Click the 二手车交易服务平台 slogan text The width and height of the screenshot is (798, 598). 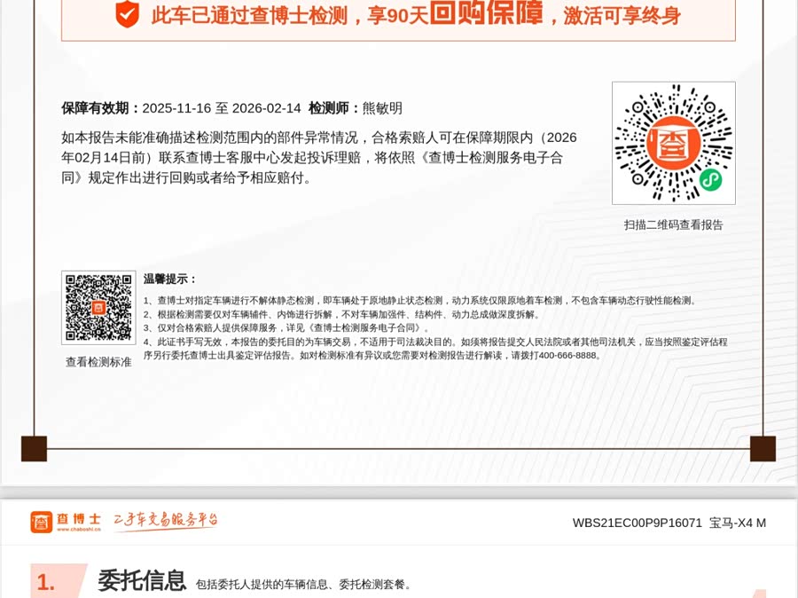coord(166,520)
